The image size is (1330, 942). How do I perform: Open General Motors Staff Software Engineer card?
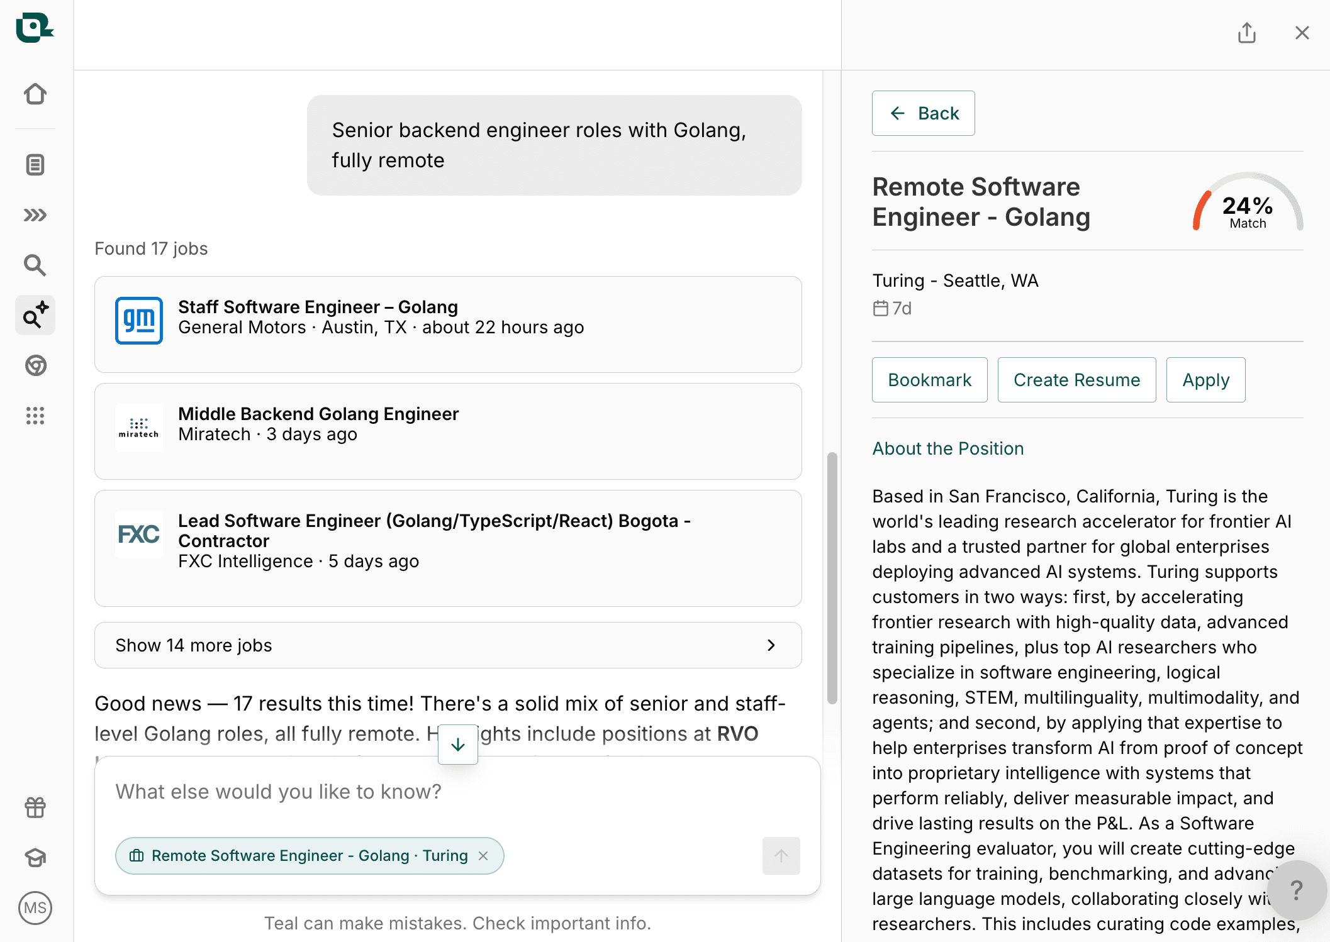point(448,324)
